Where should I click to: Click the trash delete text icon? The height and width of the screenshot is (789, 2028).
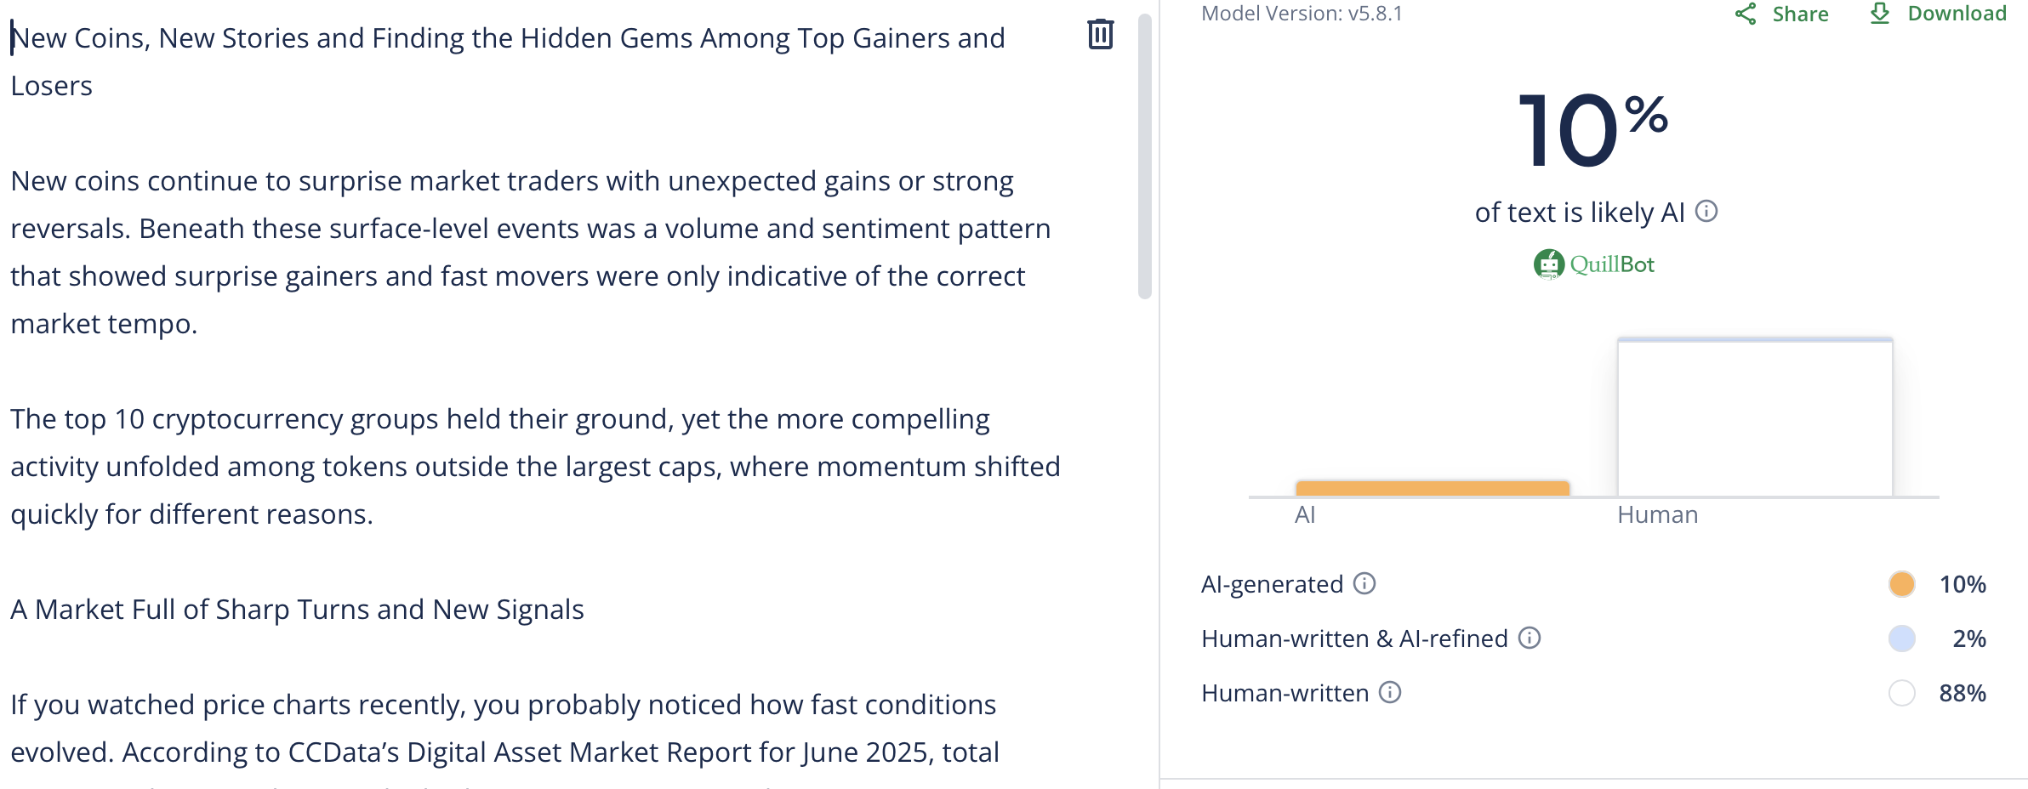pyautogui.click(x=1100, y=34)
